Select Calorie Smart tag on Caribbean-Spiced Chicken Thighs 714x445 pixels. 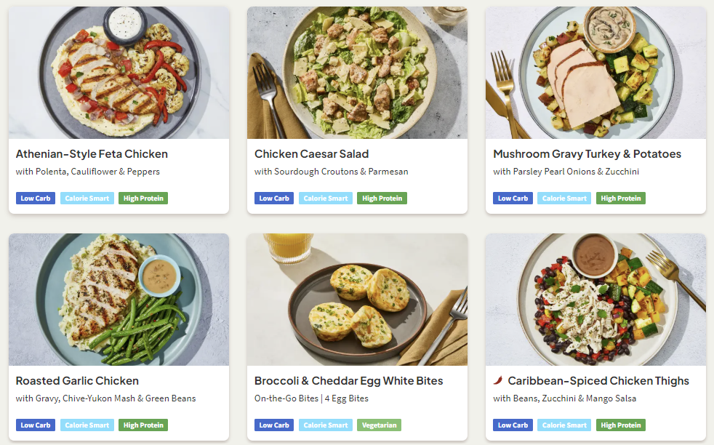pyautogui.click(x=564, y=425)
